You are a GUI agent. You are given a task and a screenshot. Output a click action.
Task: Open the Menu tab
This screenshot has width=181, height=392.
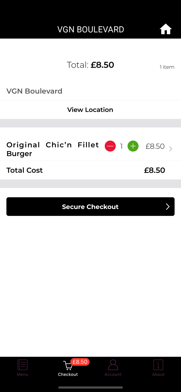coord(22,368)
